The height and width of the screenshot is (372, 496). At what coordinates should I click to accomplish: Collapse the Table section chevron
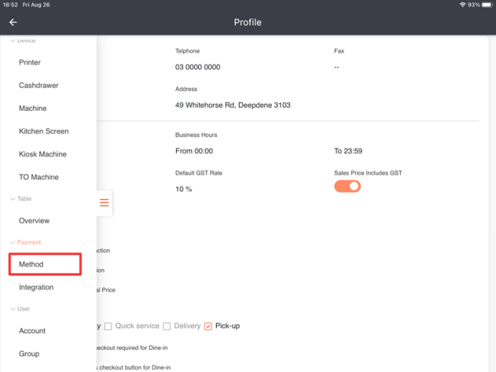pos(12,199)
